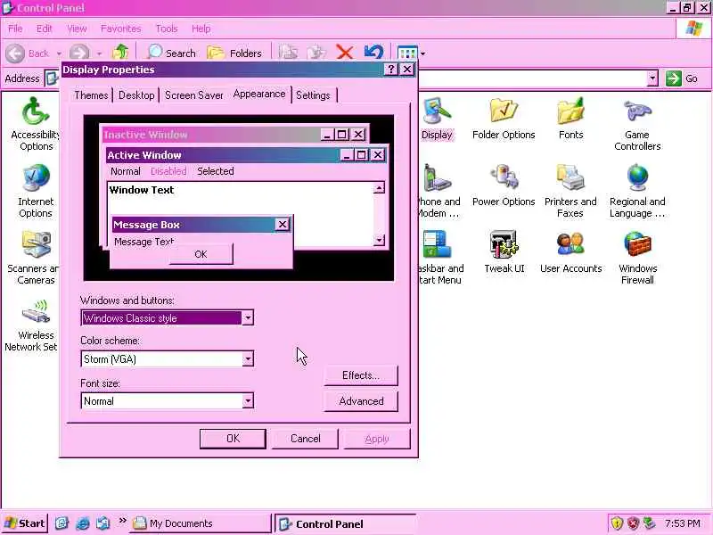Click the preview scrollbar down arrow
This screenshot has height=535, width=713.
coord(379,240)
